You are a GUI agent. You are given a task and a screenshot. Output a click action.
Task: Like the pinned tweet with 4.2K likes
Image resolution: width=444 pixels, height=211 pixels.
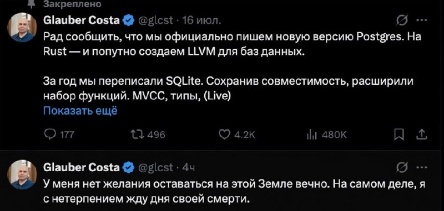[x=238, y=135]
